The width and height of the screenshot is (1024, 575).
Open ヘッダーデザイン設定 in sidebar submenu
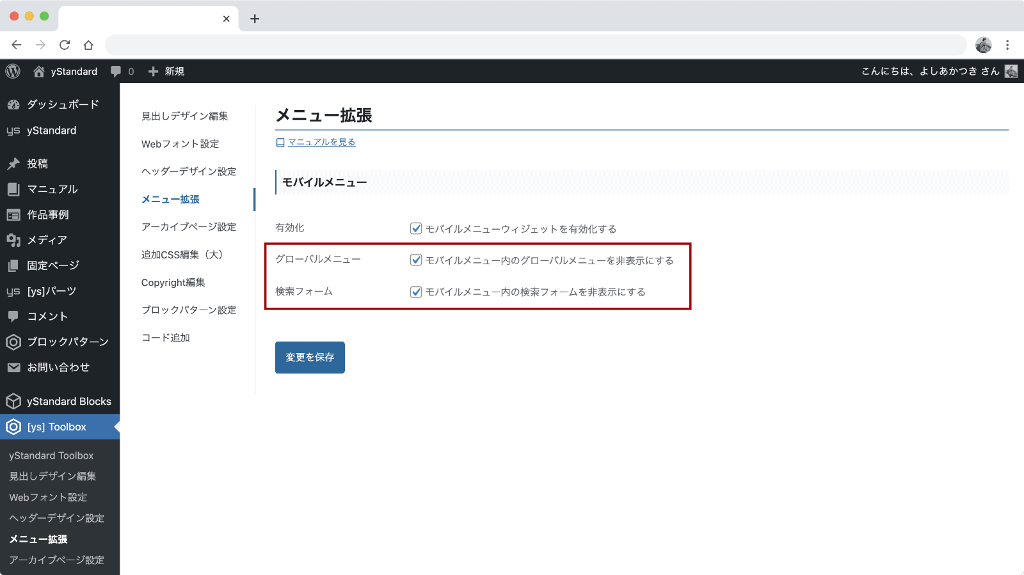56,518
